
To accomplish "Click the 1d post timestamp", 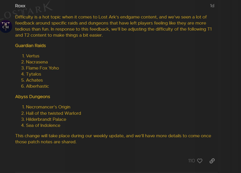I will (x=212, y=6).
